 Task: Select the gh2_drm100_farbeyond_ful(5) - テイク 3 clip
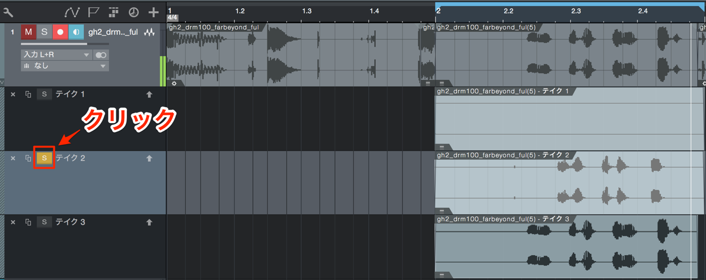pos(566,246)
